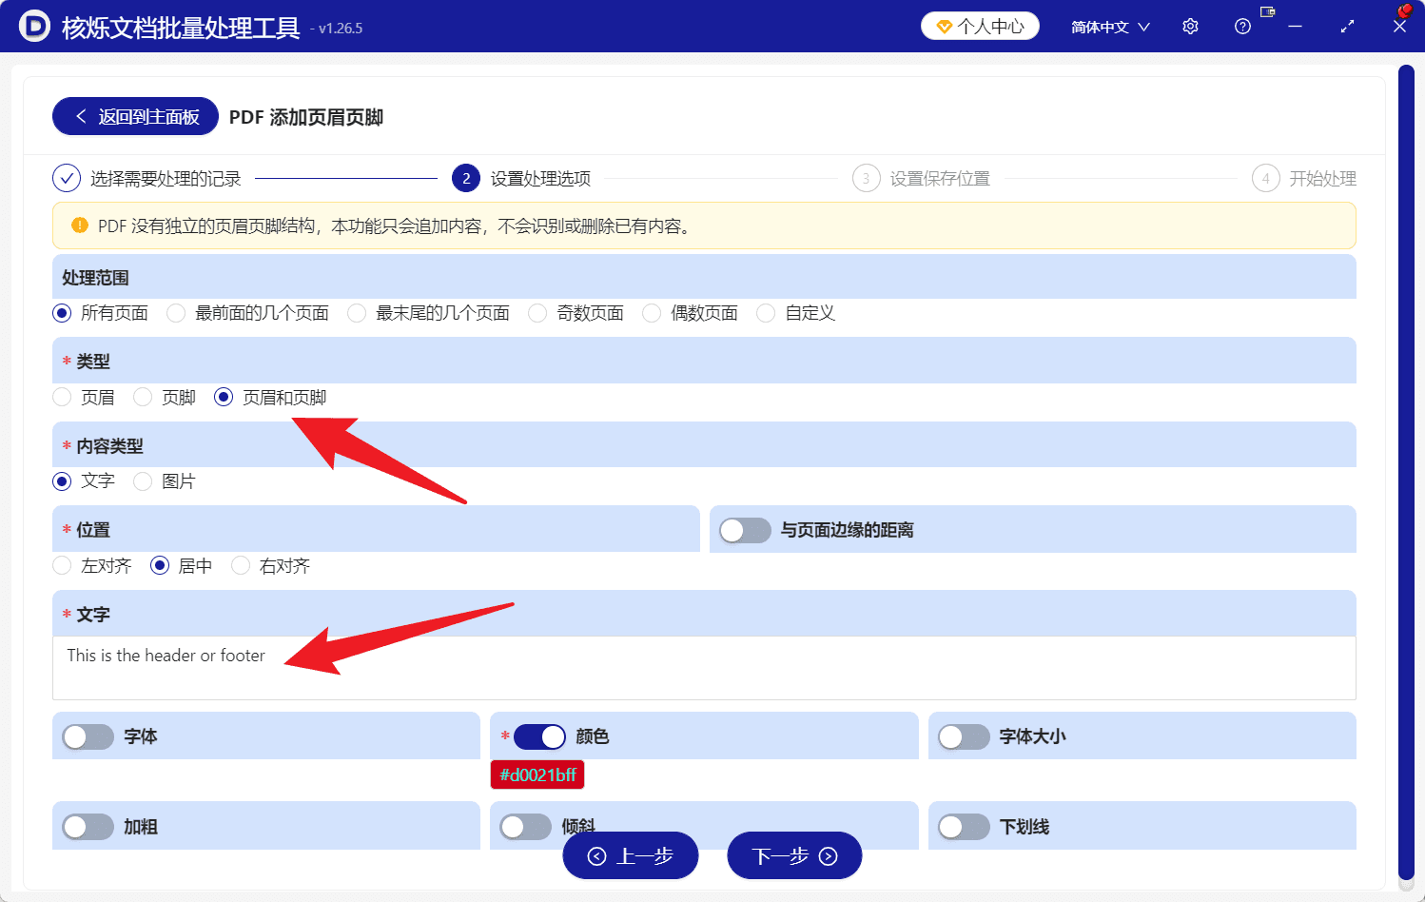Toggle the 字体 font switch
The image size is (1425, 902).
88,736
